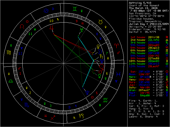Viewport: 170px width, 127px height.
Task: Select the yellow Taurus sign on the zodiac ring
Action: click(x=100, y=22)
